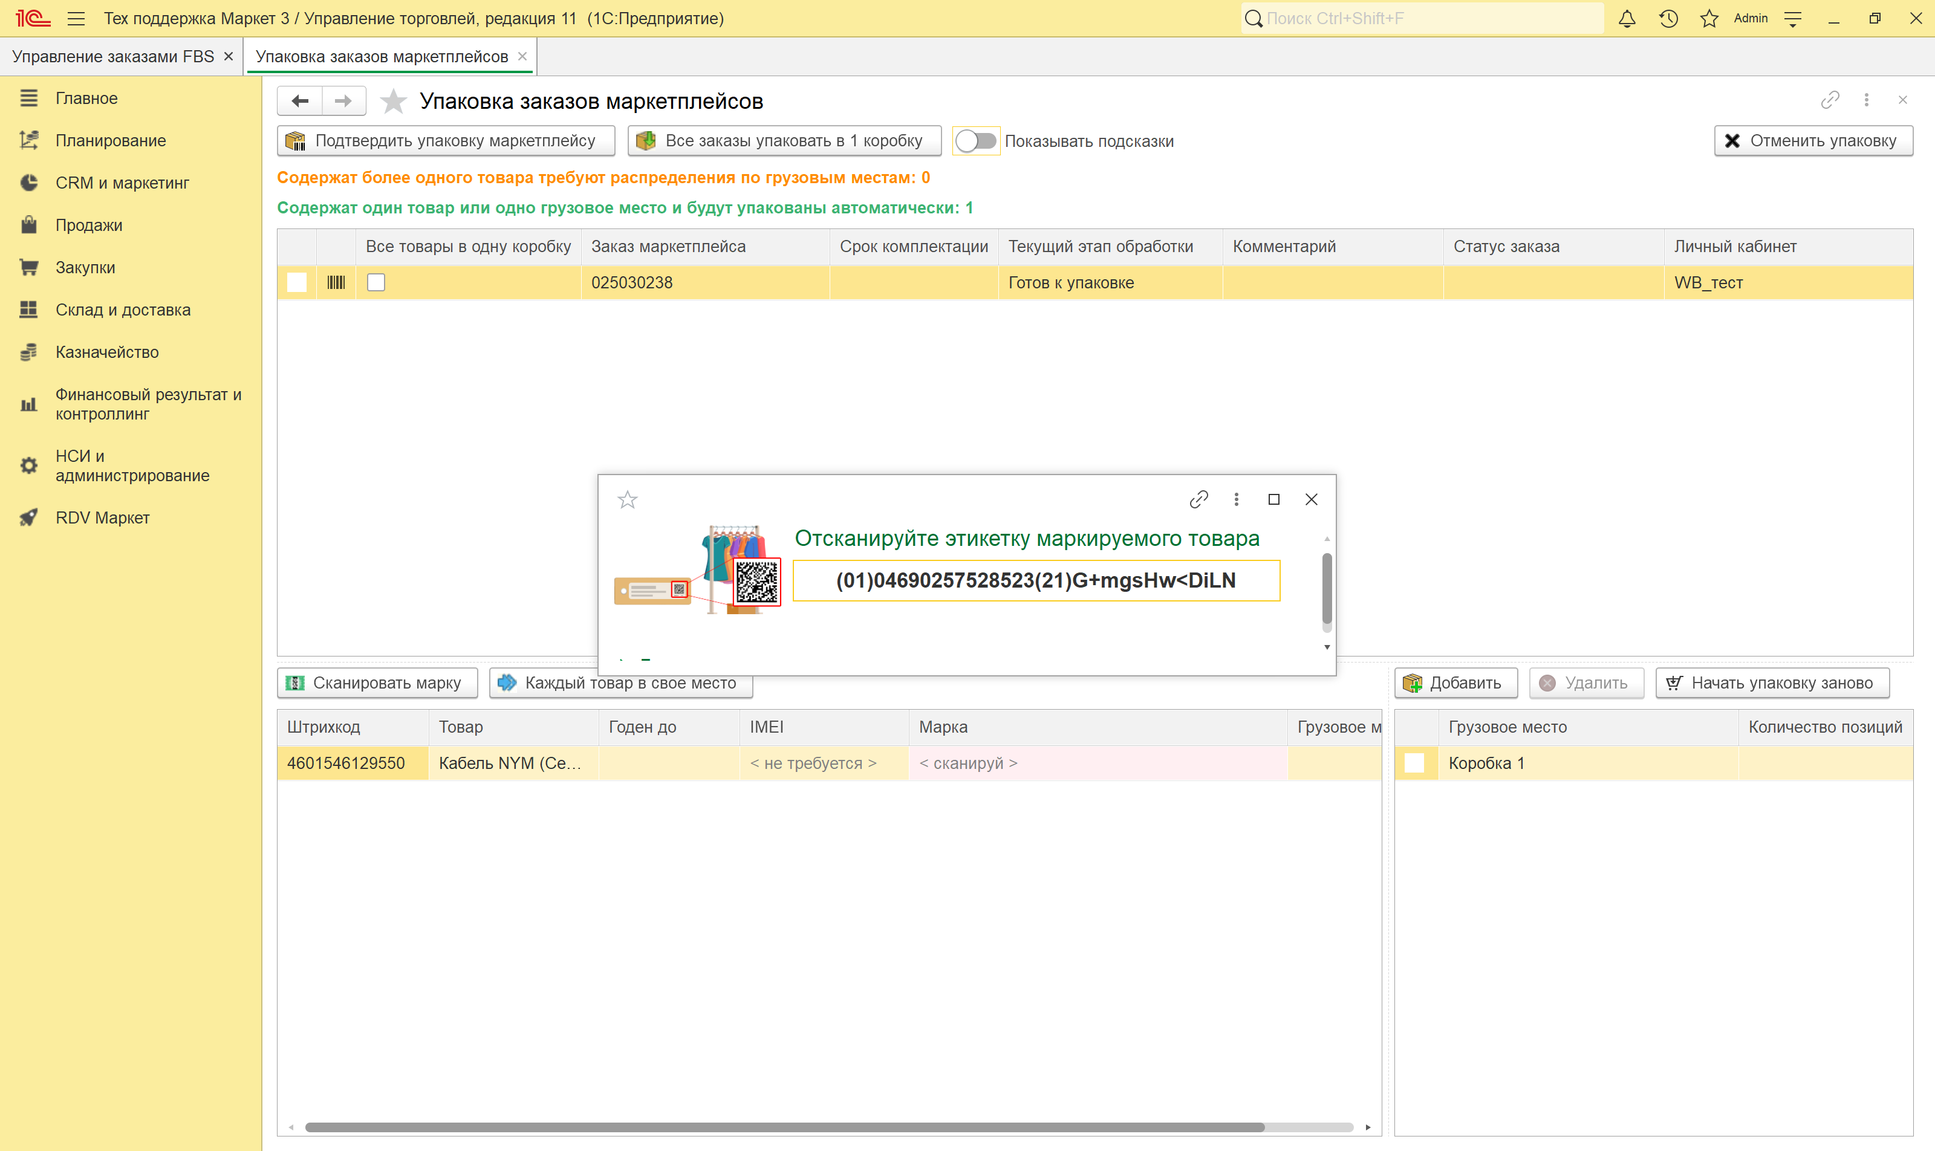This screenshot has width=1935, height=1151.
Task: Tick checkbox beside Коробка 1
Action: pyautogui.click(x=1414, y=763)
